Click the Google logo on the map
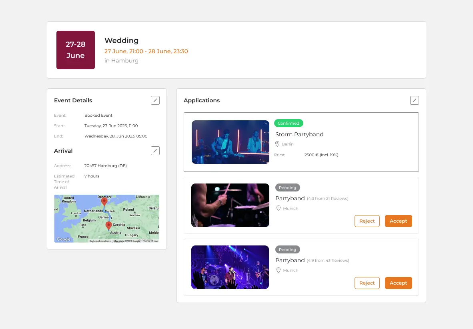 [63, 239]
